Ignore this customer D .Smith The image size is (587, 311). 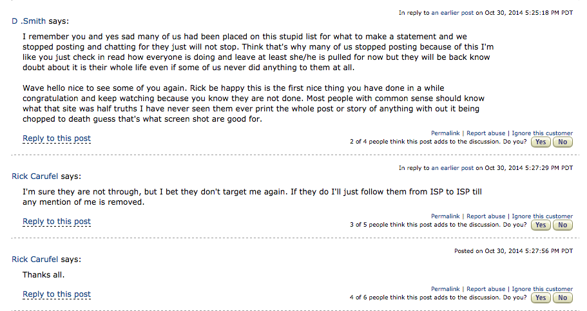coord(542,133)
